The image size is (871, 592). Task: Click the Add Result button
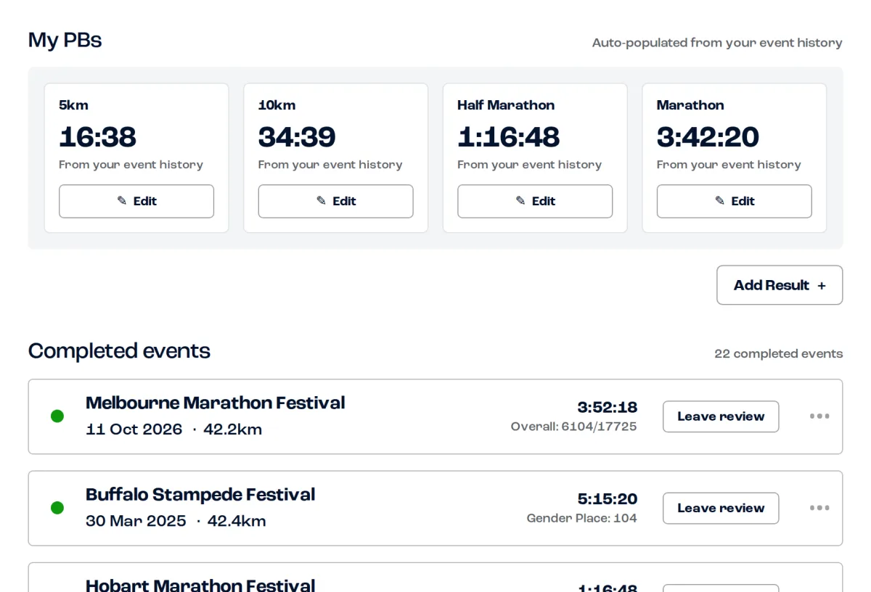click(780, 285)
